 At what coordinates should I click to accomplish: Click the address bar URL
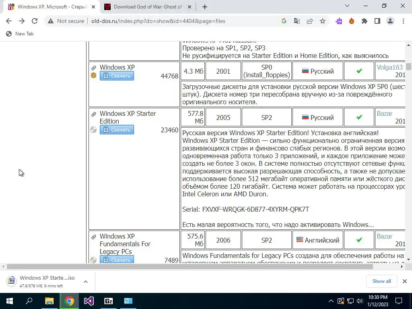click(158, 21)
